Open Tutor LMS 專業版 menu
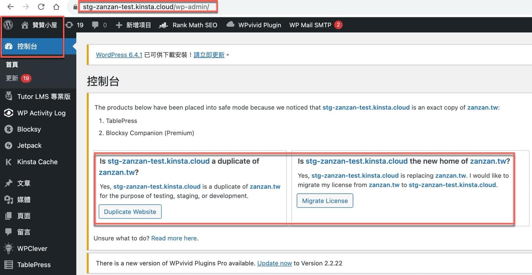This screenshot has width=532, height=275. click(38, 96)
